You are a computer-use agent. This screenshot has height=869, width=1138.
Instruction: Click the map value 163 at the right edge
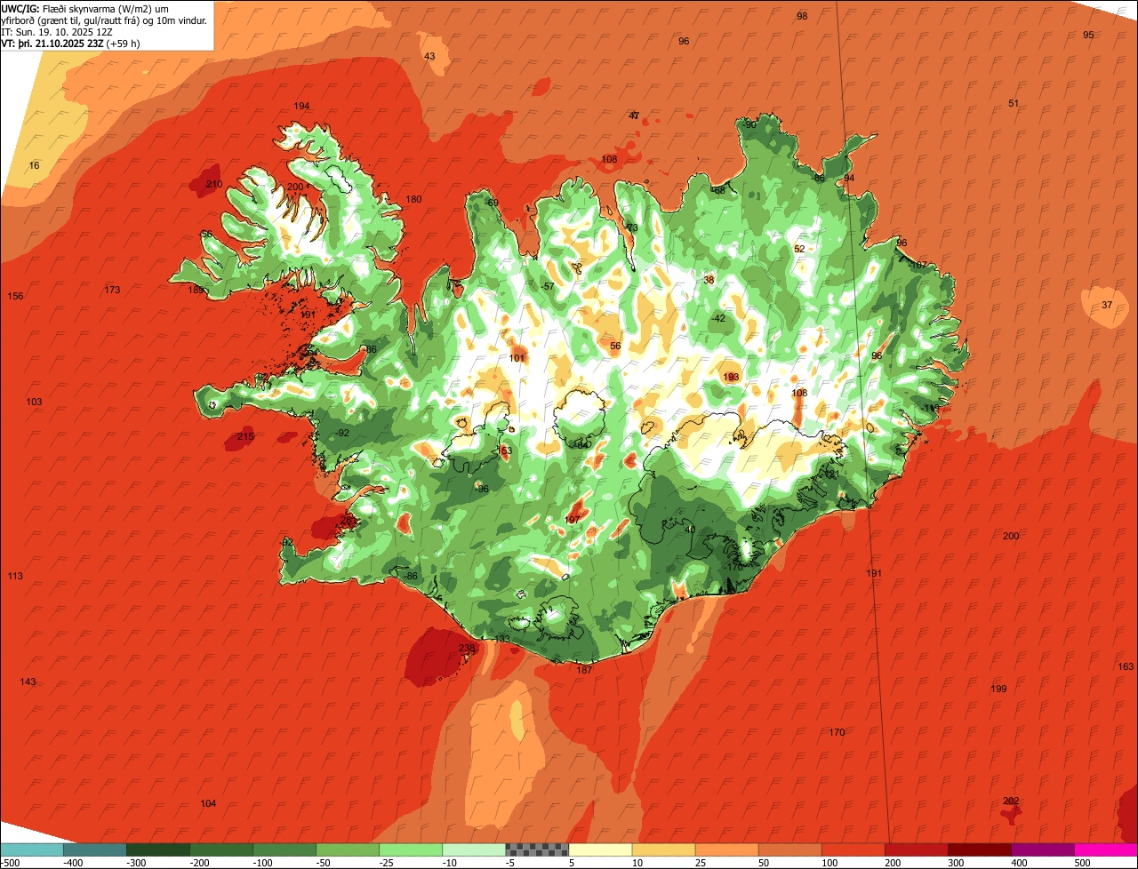click(1126, 666)
